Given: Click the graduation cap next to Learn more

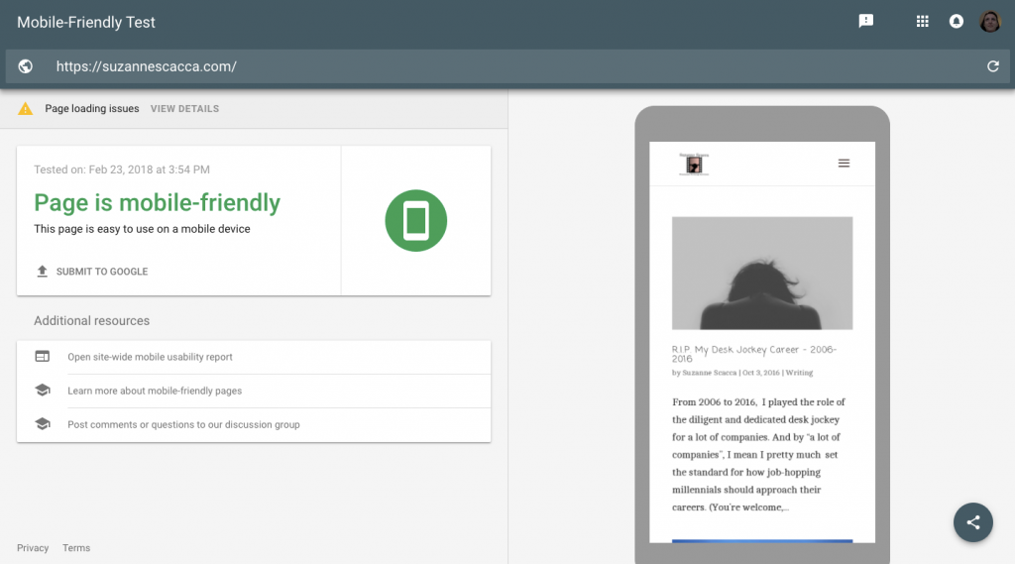Looking at the screenshot, I should coord(42,391).
